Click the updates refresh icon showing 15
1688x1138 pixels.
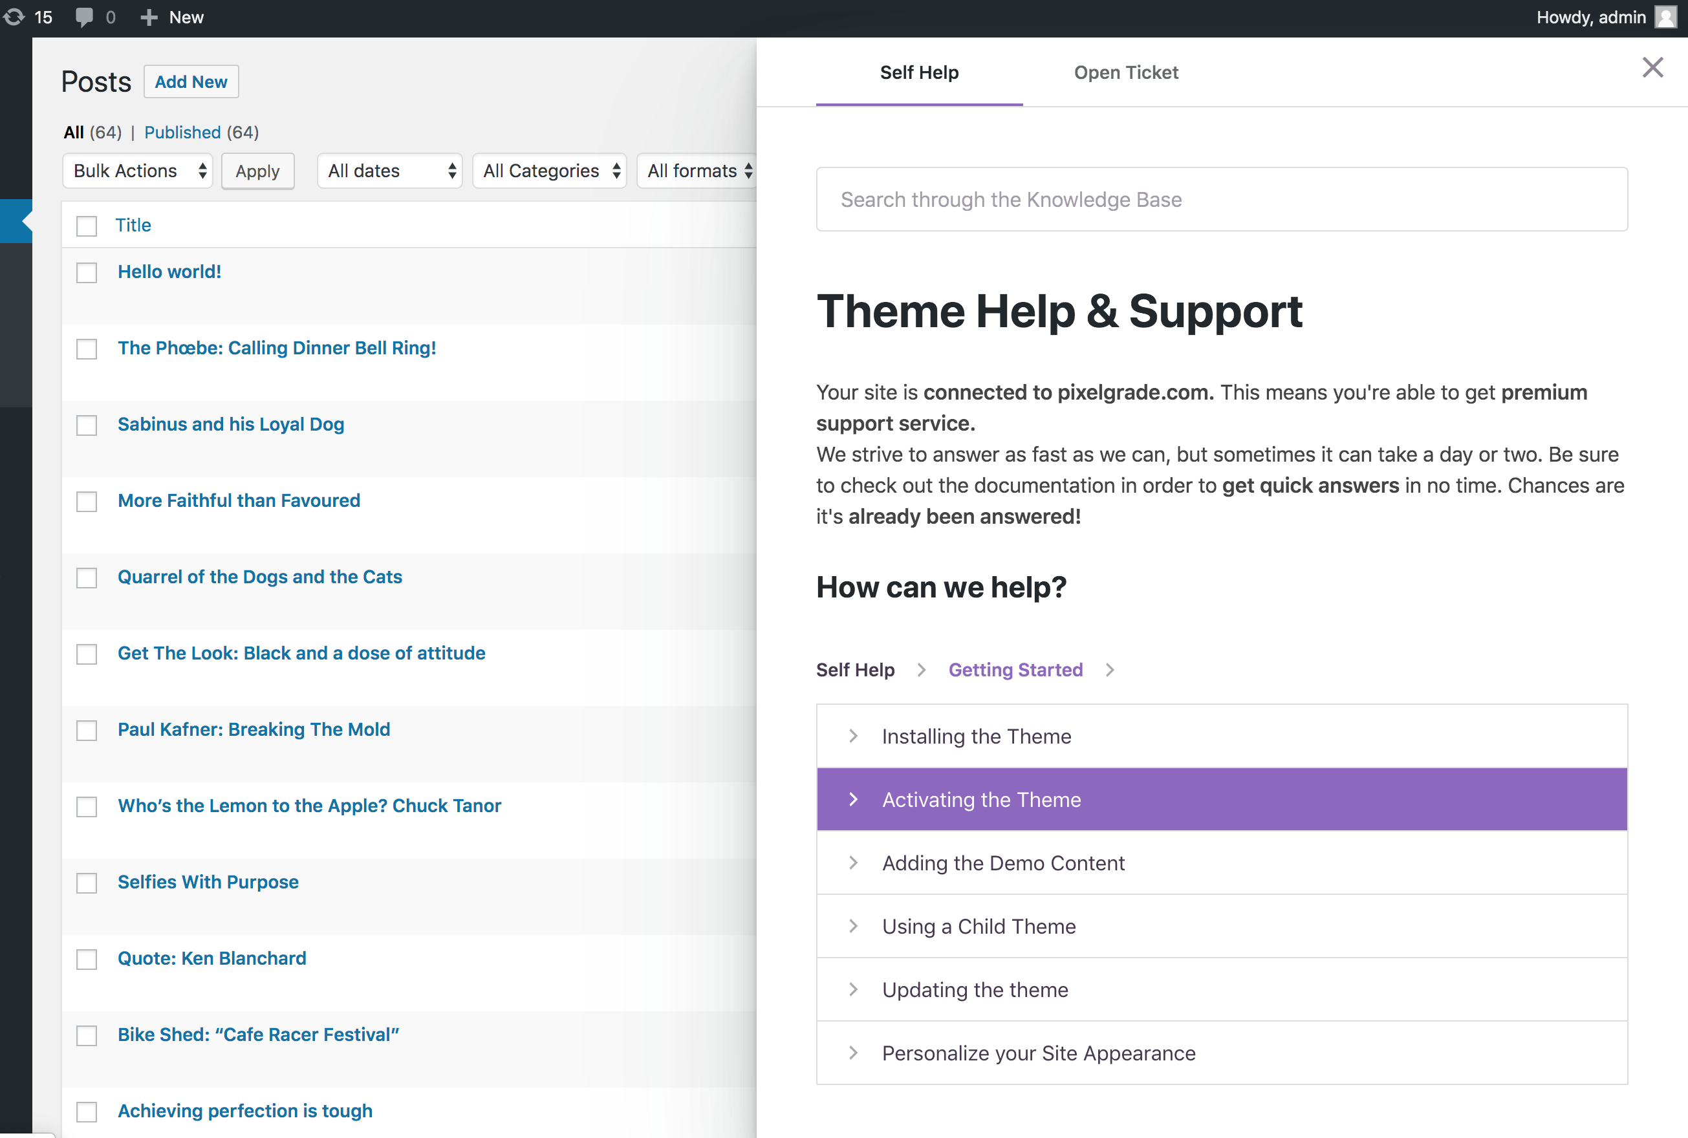coord(14,17)
